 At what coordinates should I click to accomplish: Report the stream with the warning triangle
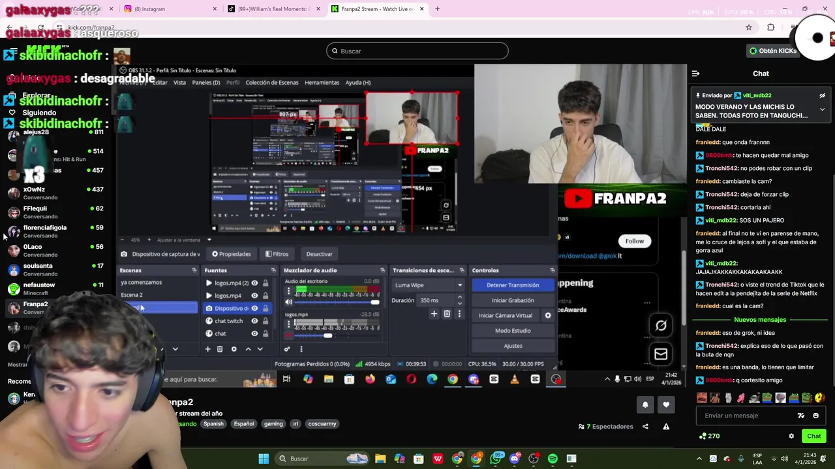tap(666, 427)
